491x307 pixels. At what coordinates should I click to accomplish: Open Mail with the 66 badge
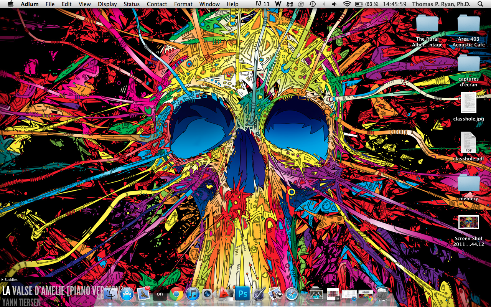pyautogui.click(x=143, y=294)
